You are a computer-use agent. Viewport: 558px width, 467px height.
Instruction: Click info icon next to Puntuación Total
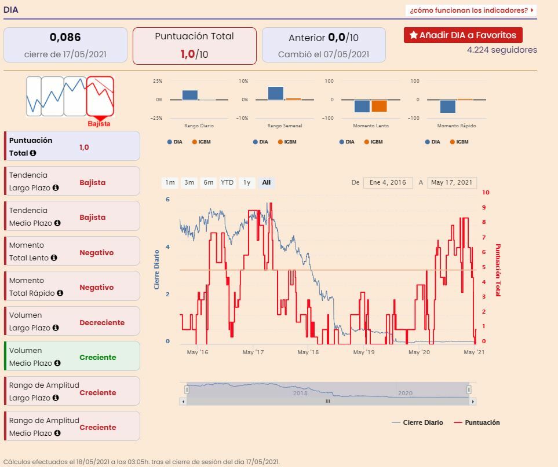point(33,153)
